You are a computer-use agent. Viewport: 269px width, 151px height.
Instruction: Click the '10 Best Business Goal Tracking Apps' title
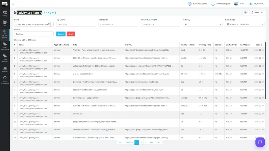tap(94, 138)
